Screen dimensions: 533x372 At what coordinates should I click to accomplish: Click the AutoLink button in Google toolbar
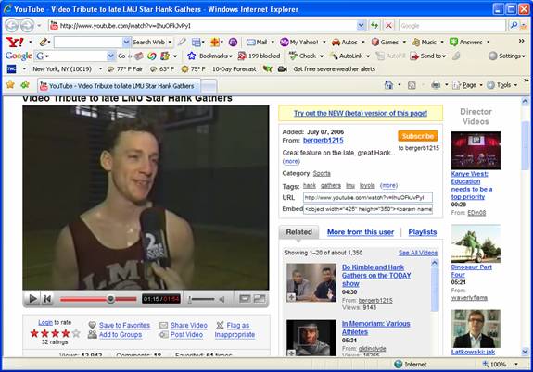point(347,56)
